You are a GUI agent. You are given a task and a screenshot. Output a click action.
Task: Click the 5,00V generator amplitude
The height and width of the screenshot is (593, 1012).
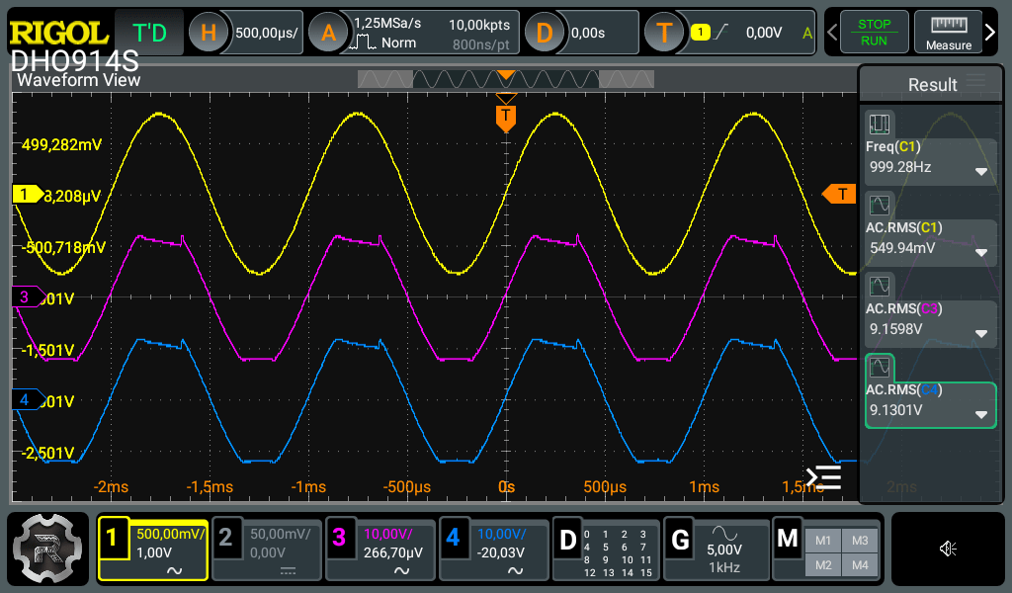pyautogui.click(x=724, y=550)
